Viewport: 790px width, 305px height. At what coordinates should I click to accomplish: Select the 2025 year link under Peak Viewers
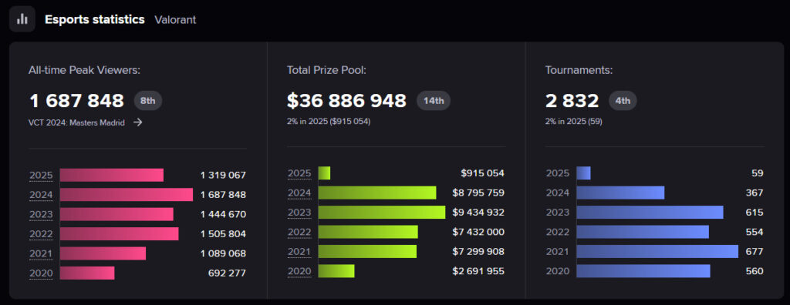tap(41, 175)
